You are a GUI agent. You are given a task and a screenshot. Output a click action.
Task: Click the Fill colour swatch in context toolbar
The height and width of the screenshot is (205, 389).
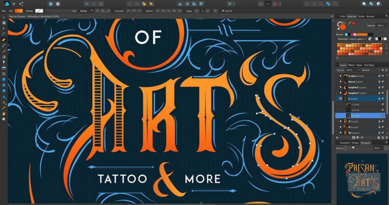(x=18, y=11)
